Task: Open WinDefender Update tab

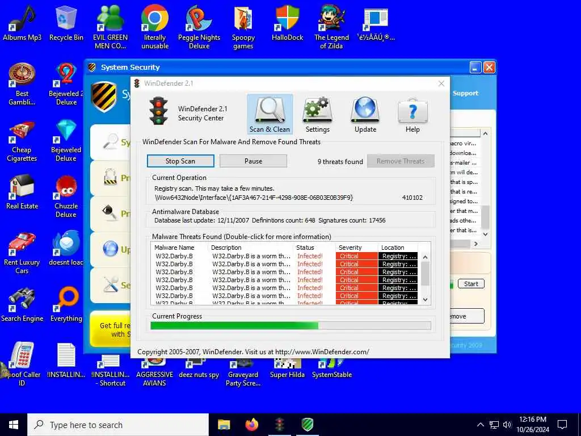Action: click(365, 114)
